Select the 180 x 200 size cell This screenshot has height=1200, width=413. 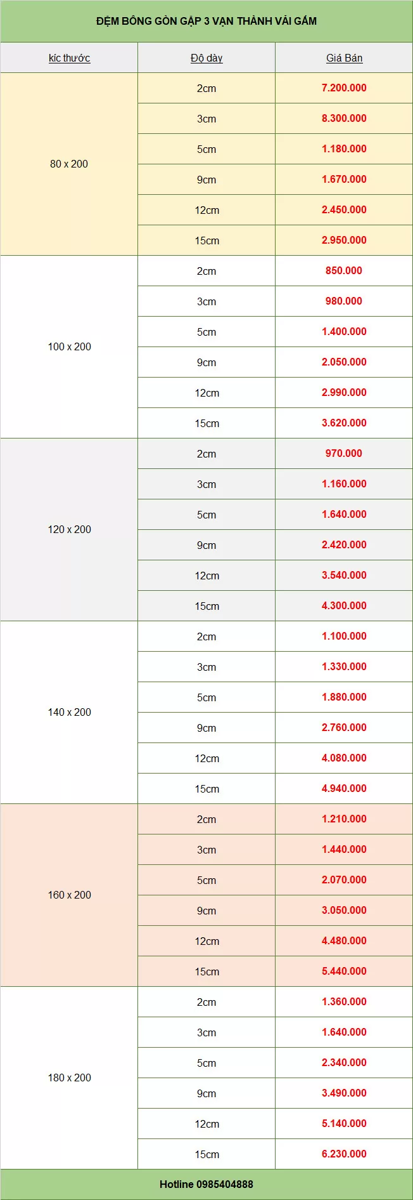(x=69, y=1078)
